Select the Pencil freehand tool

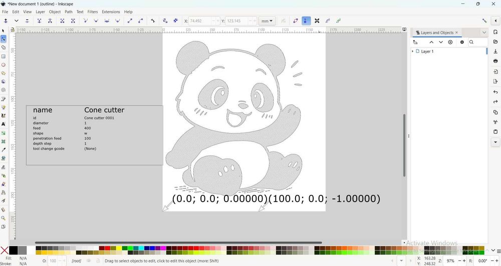(3, 107)
